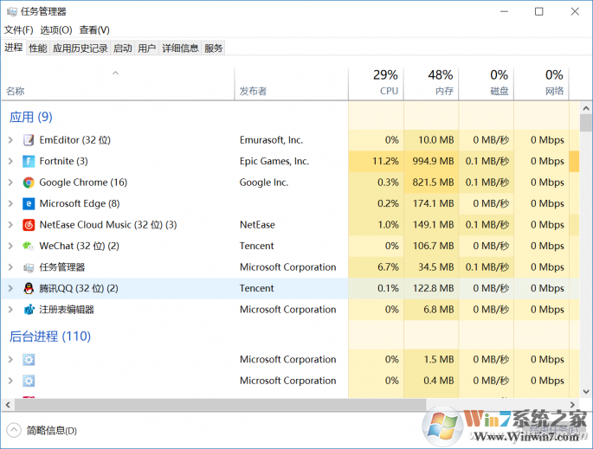This screenshot has height=449, width=593.
Task: Expand the WeChat process group
Action: tap(10, 246)
